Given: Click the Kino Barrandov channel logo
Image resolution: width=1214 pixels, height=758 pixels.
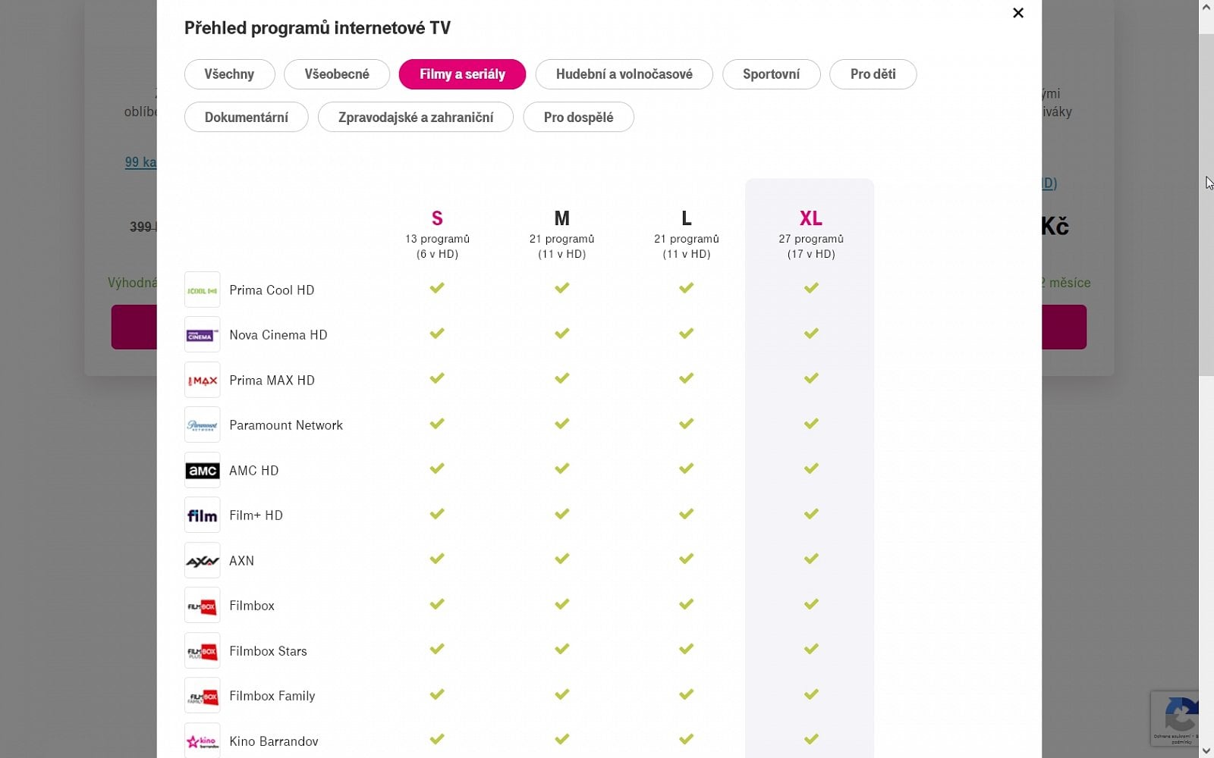Looking at the screenshot, I should click(202, 741).
